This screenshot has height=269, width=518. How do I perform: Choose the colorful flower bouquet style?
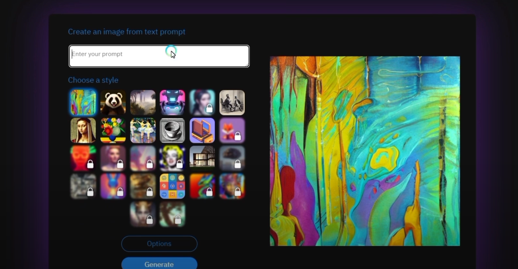pyautogui.click(x=113, y=131)
